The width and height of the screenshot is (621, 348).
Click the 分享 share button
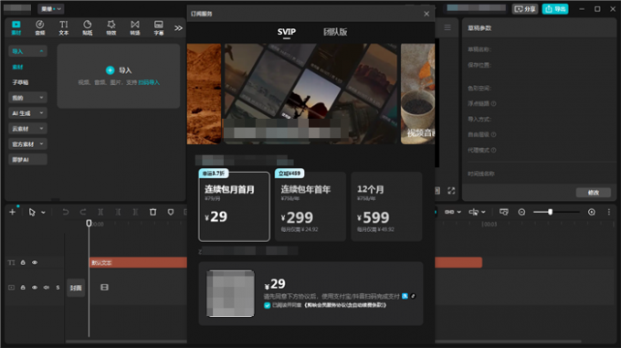(525, 9)
